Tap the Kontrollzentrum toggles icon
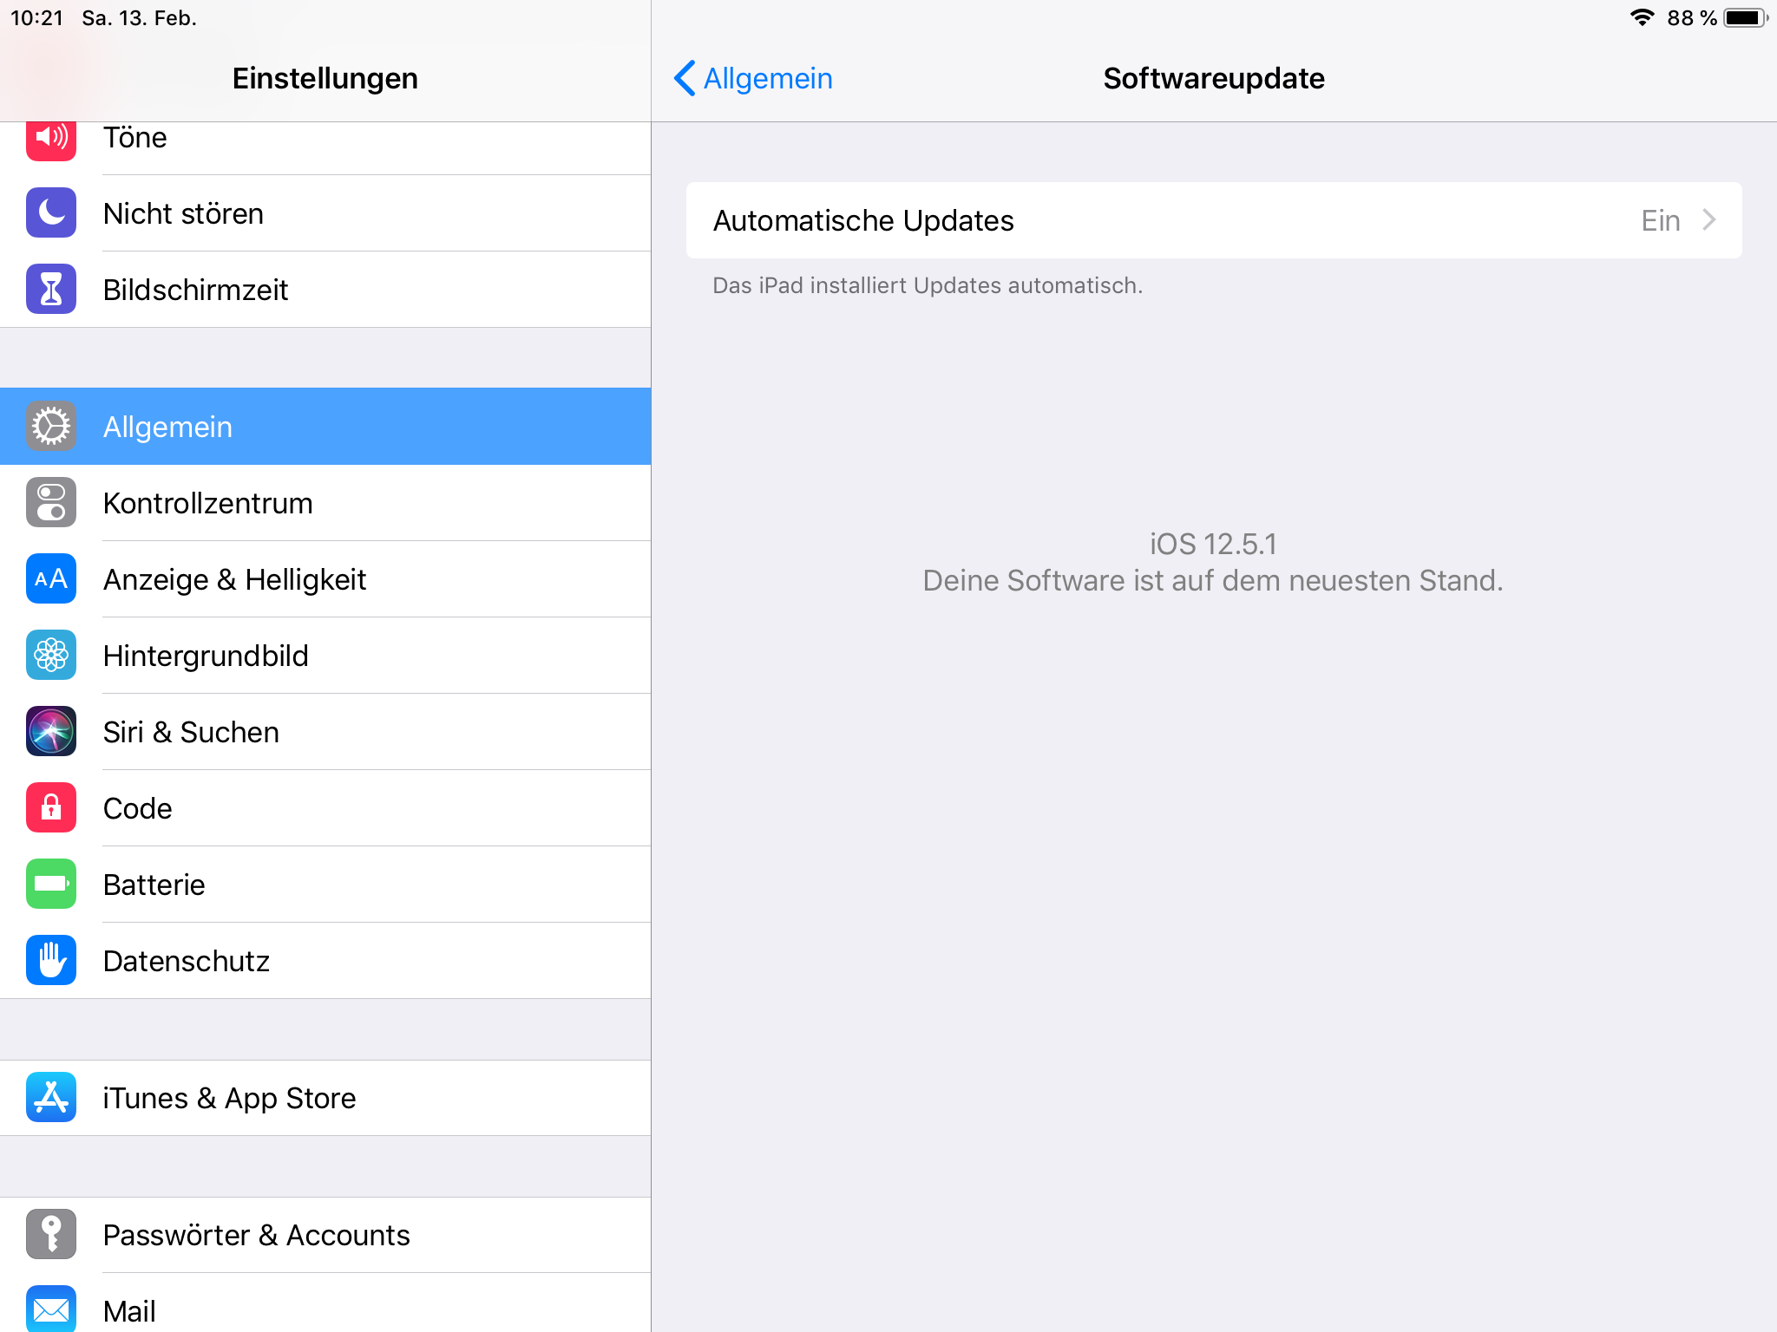The width and height of the screenshot is (1777, 1332). [x=51, y=503]
